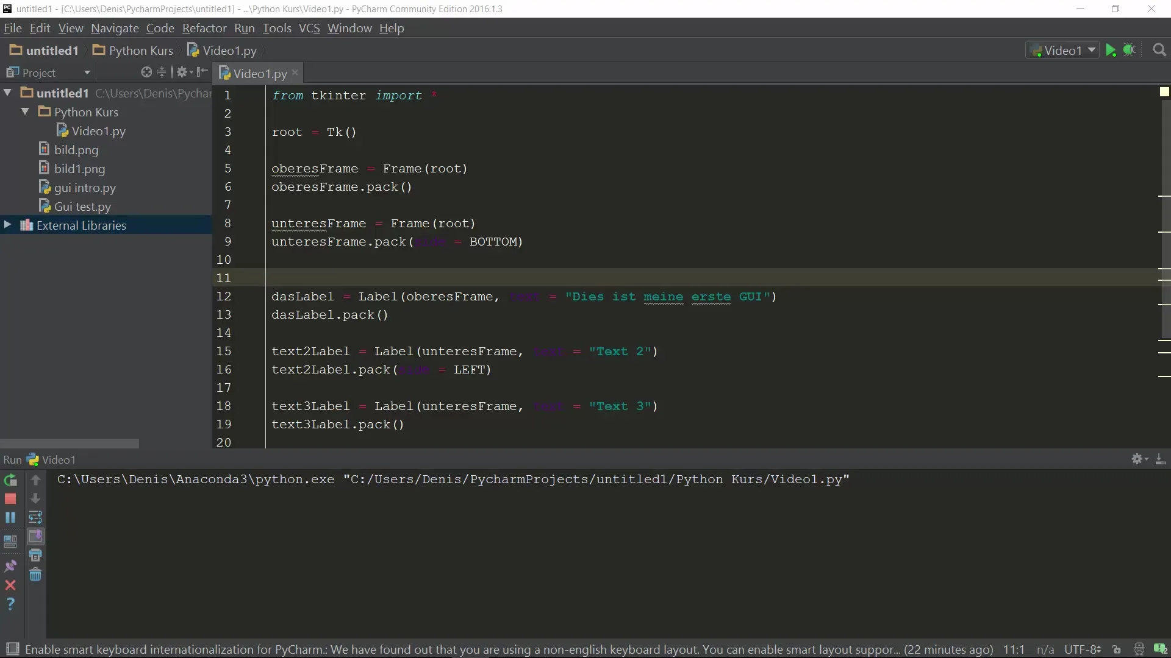Open the Help menu
Viewport: 1171px width, 658px height.
tap(392, 28)
